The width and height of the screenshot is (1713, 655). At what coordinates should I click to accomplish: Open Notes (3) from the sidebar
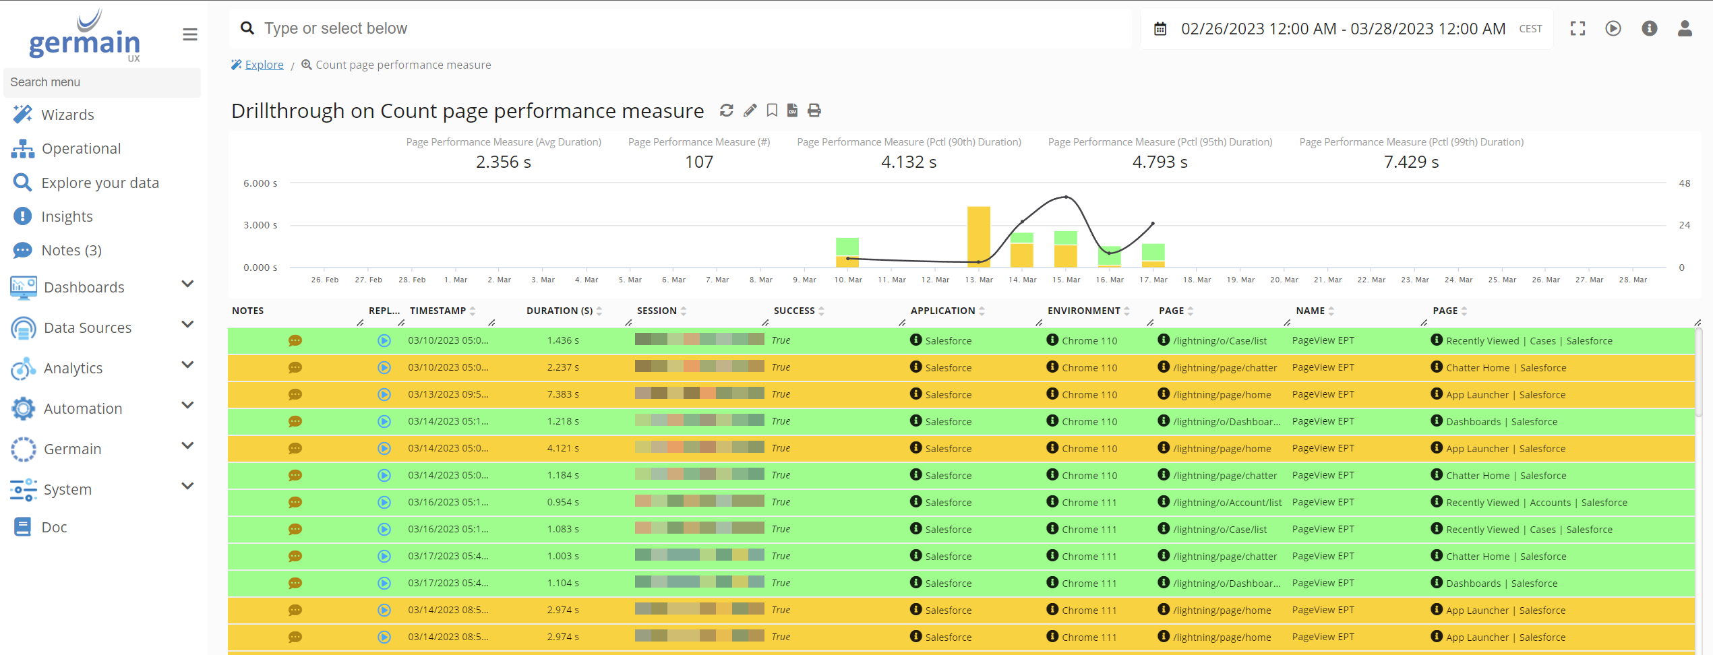pyautogui.click(x=69, y=249)
